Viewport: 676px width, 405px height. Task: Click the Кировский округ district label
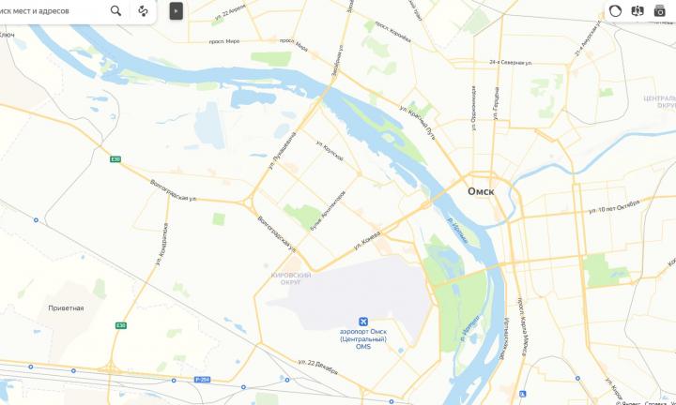coord(291,278)
